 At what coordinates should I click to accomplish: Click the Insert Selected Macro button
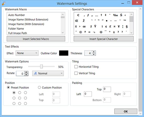point(36,39)
